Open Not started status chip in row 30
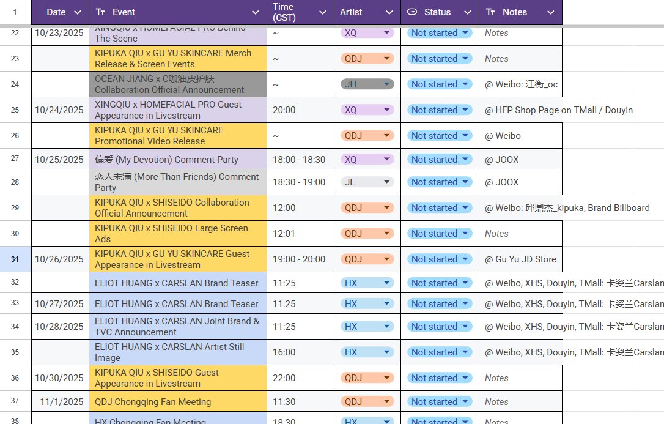Image resolution: width=664 pixels, height=424 pixels. point(440,233)
